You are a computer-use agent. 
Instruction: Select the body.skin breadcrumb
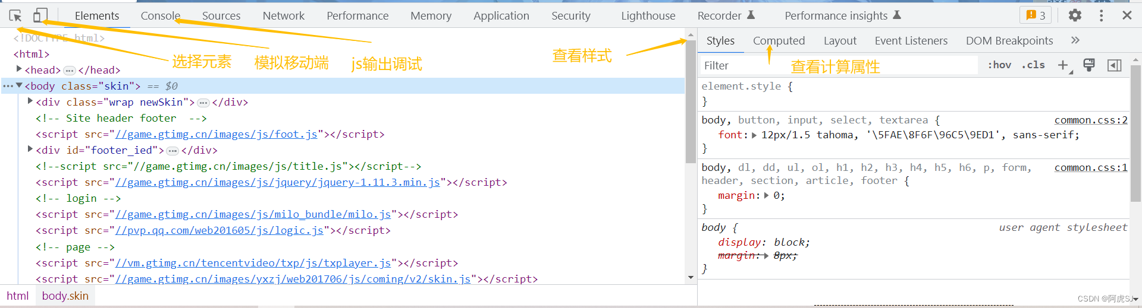coord(65,296)
